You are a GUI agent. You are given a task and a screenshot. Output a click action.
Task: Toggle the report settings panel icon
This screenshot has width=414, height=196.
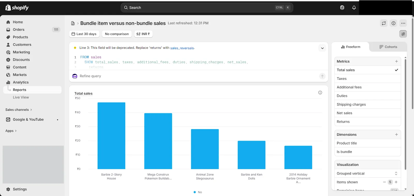point(403,34)
